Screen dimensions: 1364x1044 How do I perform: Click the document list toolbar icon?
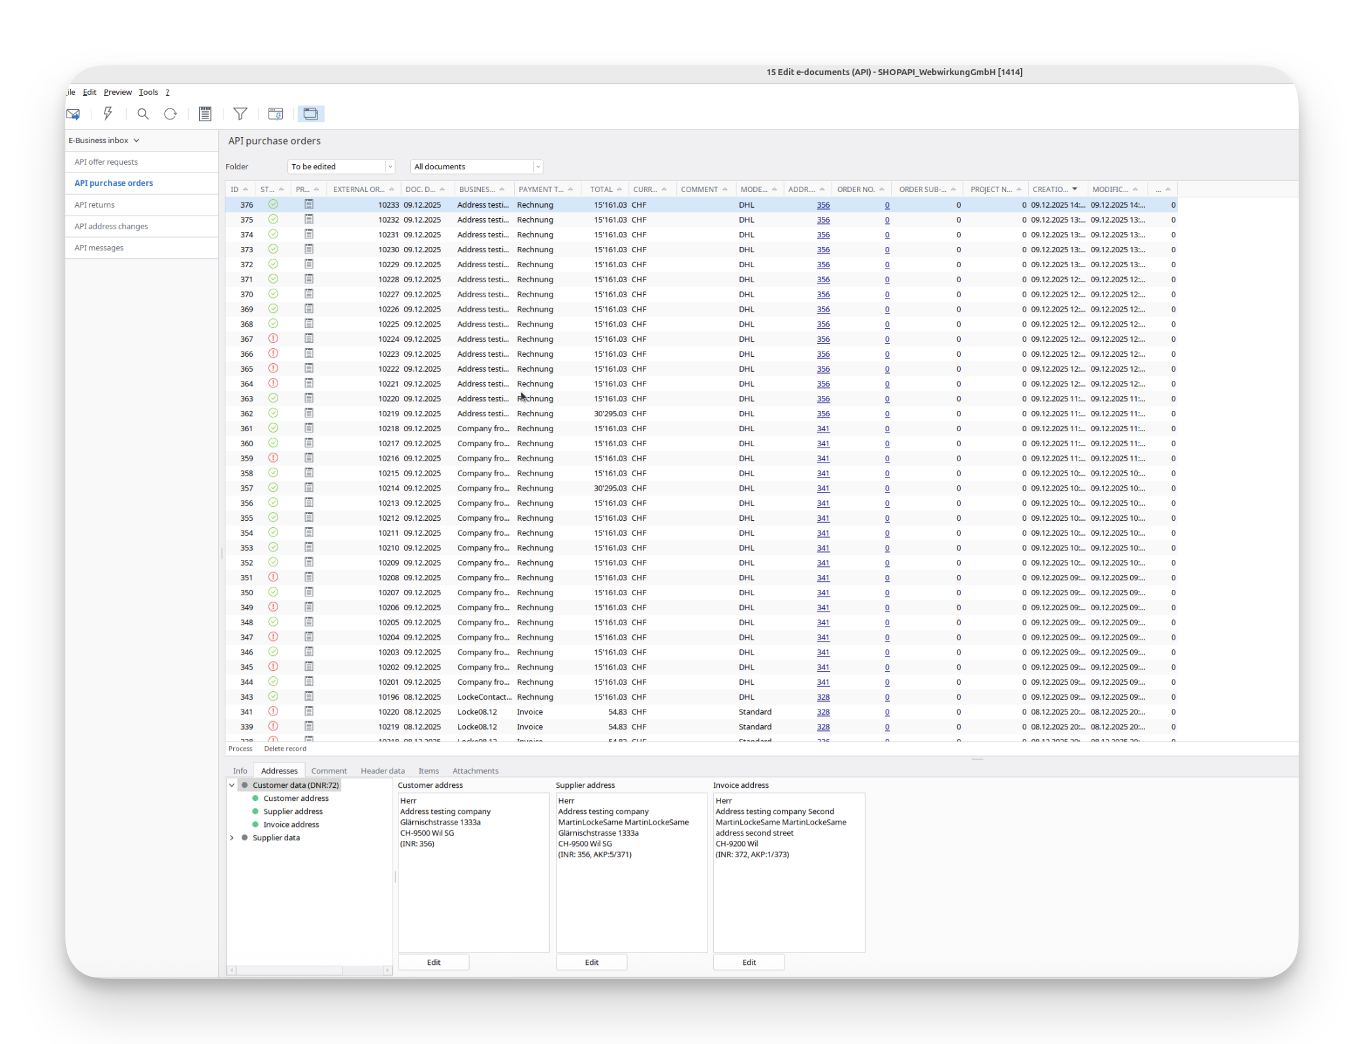(205, 114)
